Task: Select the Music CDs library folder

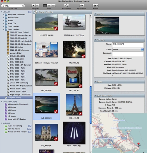Action: (12, 23)
